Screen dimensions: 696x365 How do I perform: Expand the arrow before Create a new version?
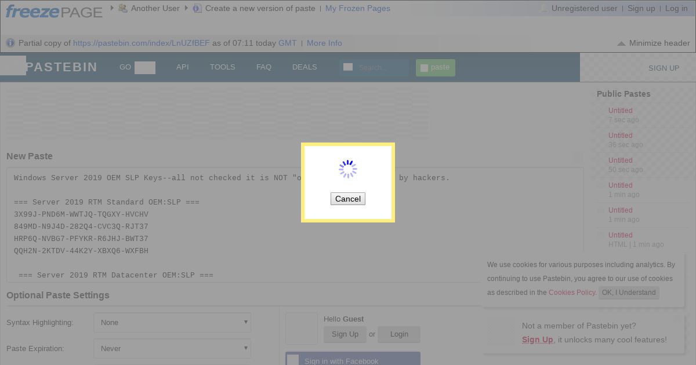click(x=186, y=8)
